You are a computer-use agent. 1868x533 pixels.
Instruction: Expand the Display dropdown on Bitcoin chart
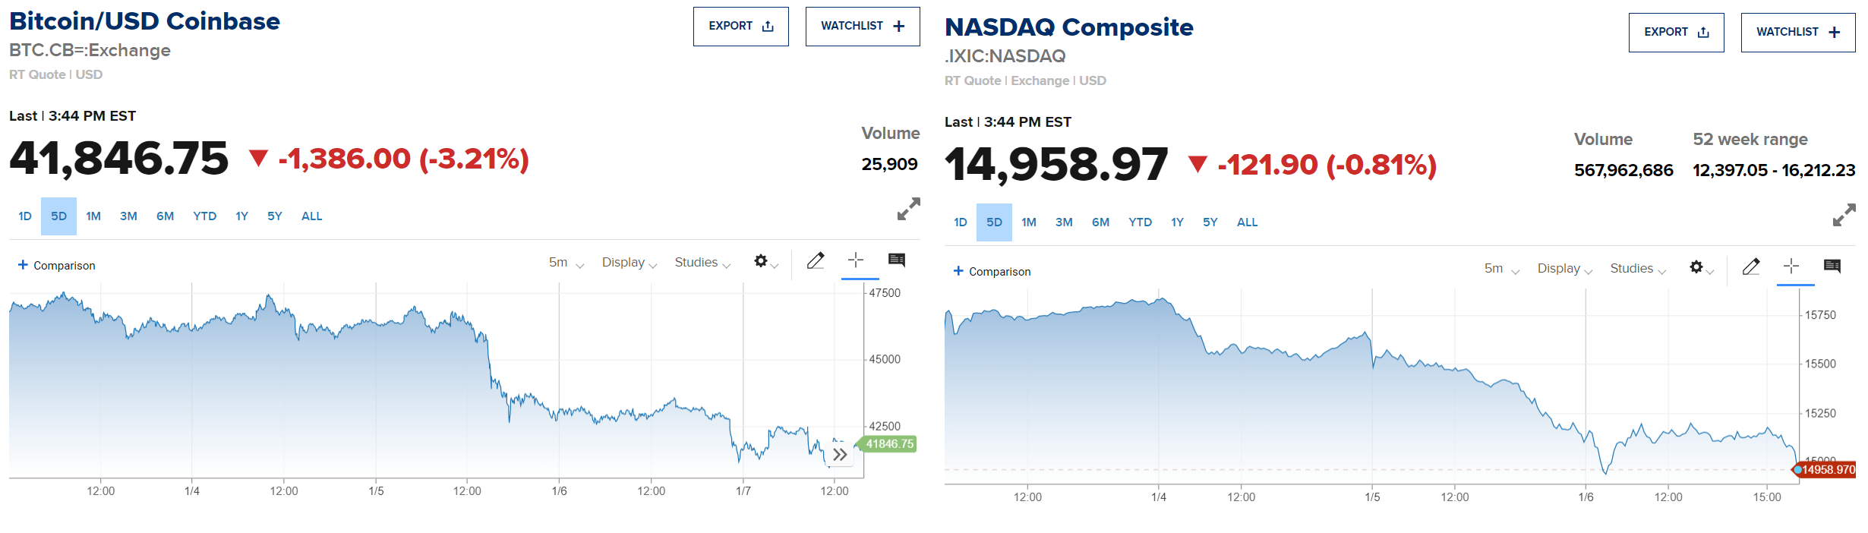click(x=629, y=263)
